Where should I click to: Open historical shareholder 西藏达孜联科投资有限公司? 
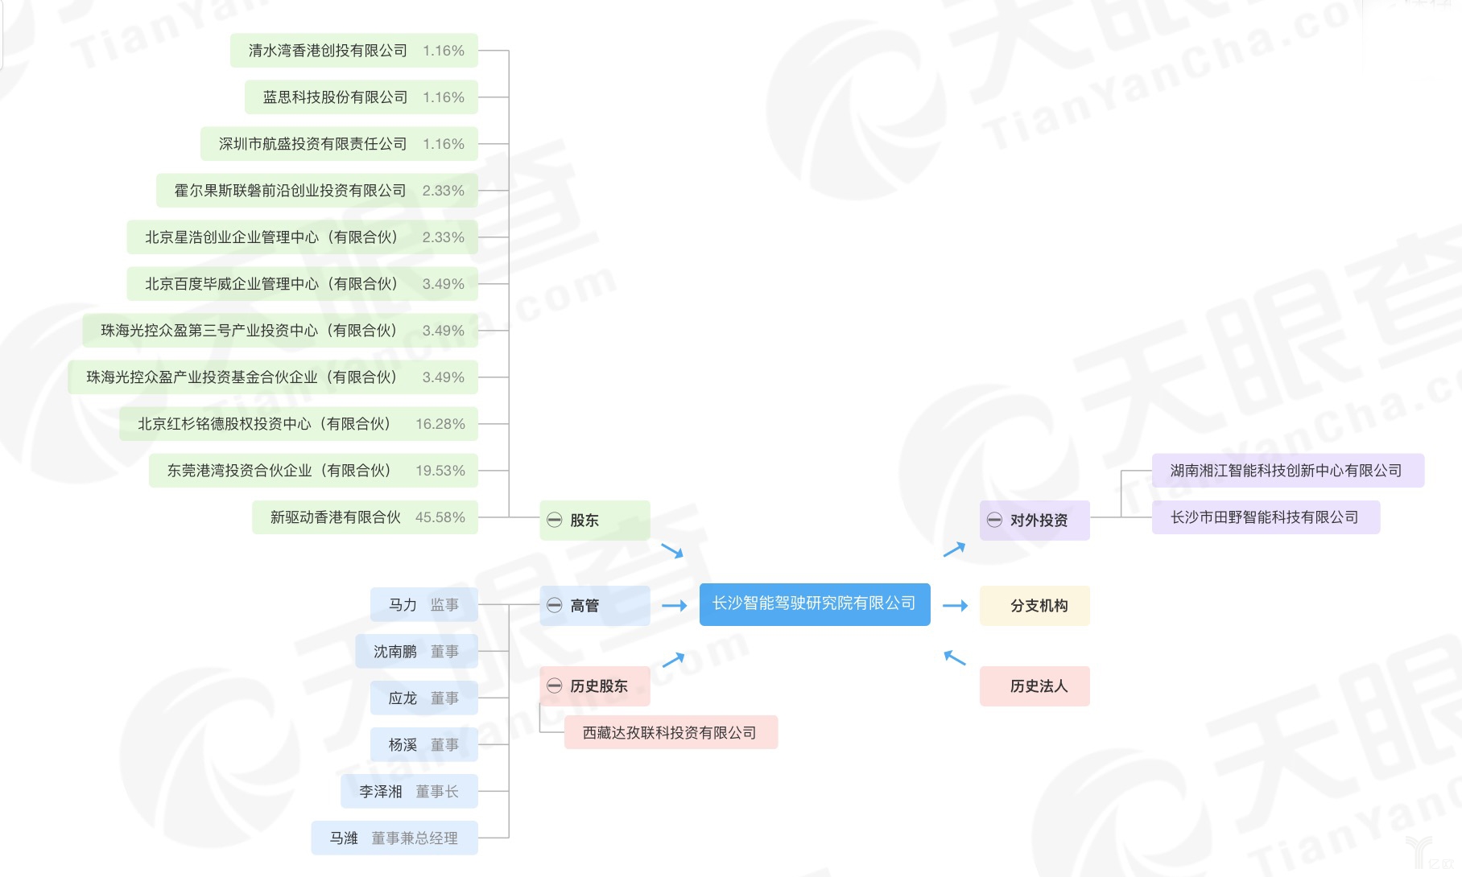[671, 733]
